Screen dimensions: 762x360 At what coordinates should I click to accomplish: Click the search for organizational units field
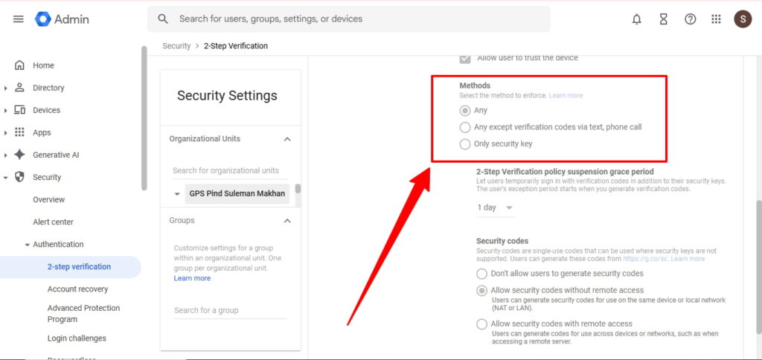click(x=225, y=170)
